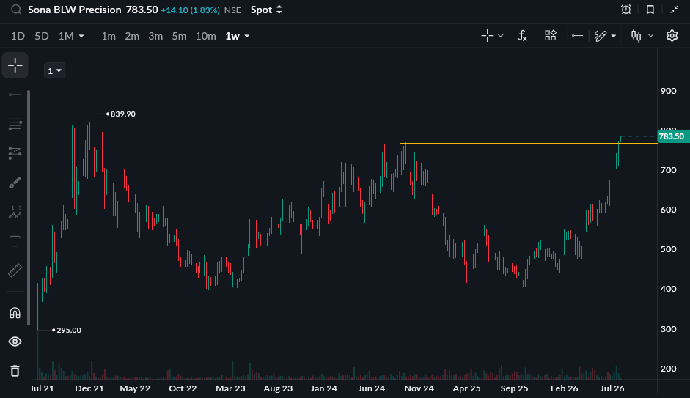Click the Sona BLW Precision symbol name
Viewport: 690px width, 398px height.
(x=74, y=10)
